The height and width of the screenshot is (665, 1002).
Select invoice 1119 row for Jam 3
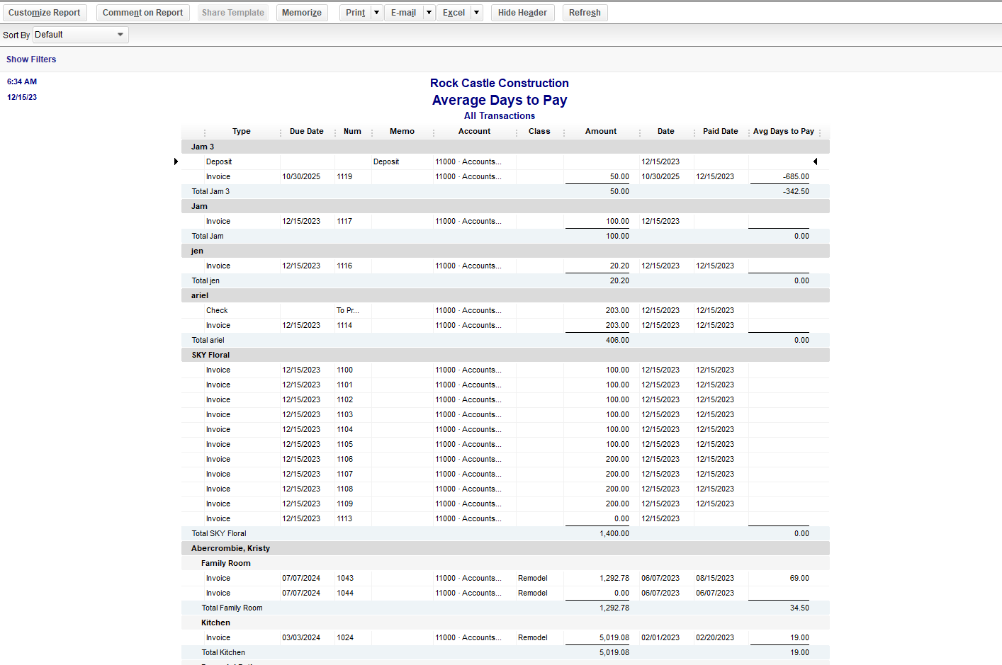[x=344, y=177]
